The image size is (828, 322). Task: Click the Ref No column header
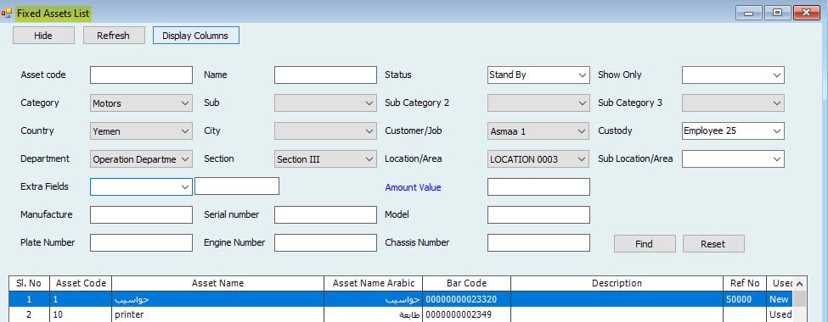click(745, 283)
